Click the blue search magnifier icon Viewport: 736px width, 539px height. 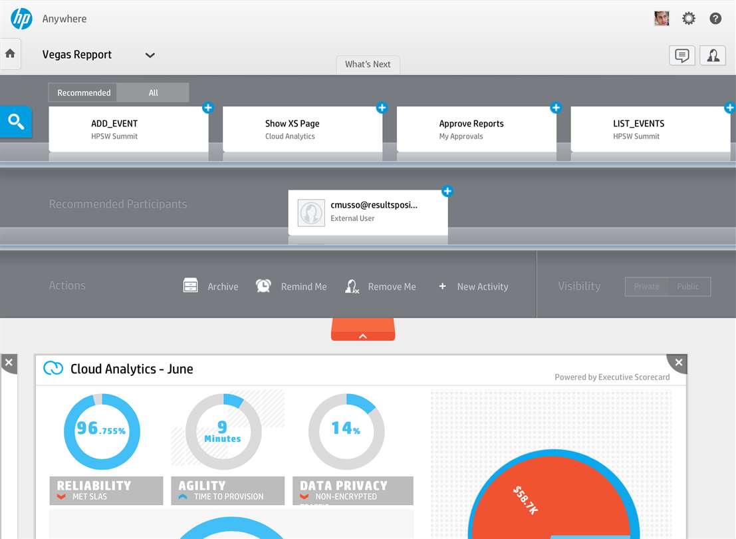pos(16,122)
